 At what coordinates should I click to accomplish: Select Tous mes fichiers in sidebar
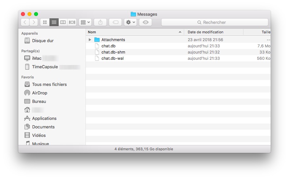coord(49,84)
